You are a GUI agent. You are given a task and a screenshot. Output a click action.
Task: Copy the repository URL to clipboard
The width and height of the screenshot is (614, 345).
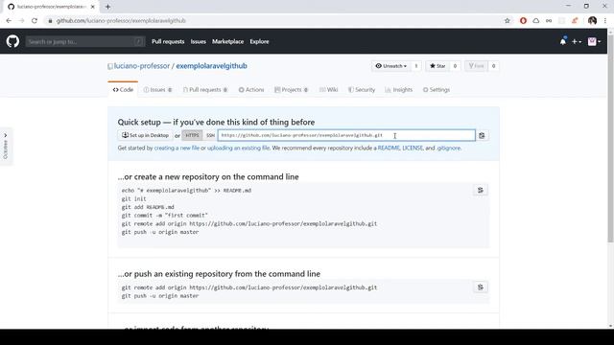point(482,135)
